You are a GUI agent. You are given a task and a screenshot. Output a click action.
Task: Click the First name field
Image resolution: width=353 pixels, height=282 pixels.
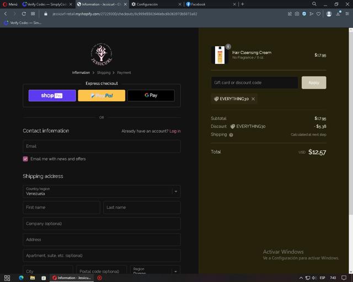click(x=61, y=207)
